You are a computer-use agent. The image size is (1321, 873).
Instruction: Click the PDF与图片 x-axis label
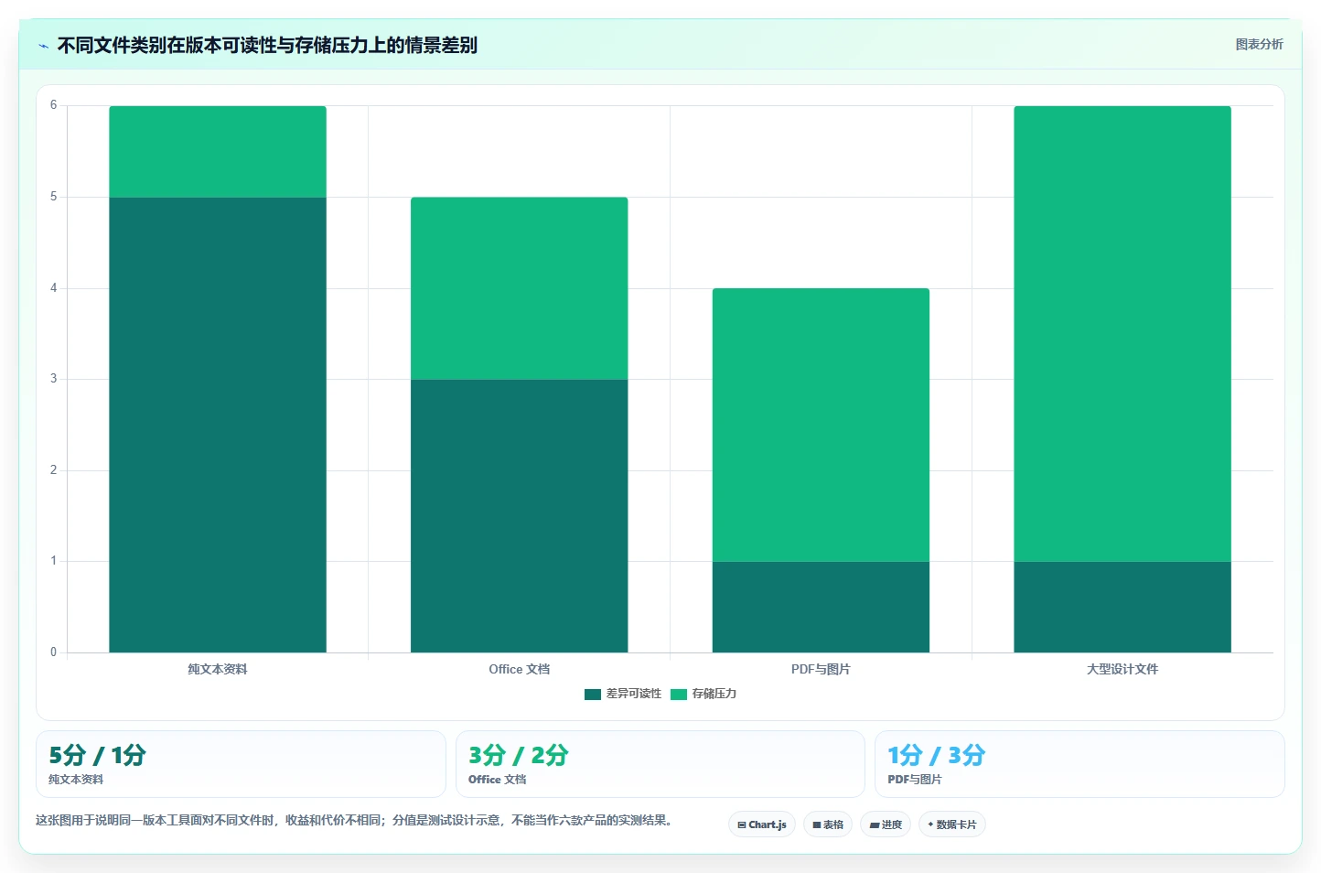[821, 669]
